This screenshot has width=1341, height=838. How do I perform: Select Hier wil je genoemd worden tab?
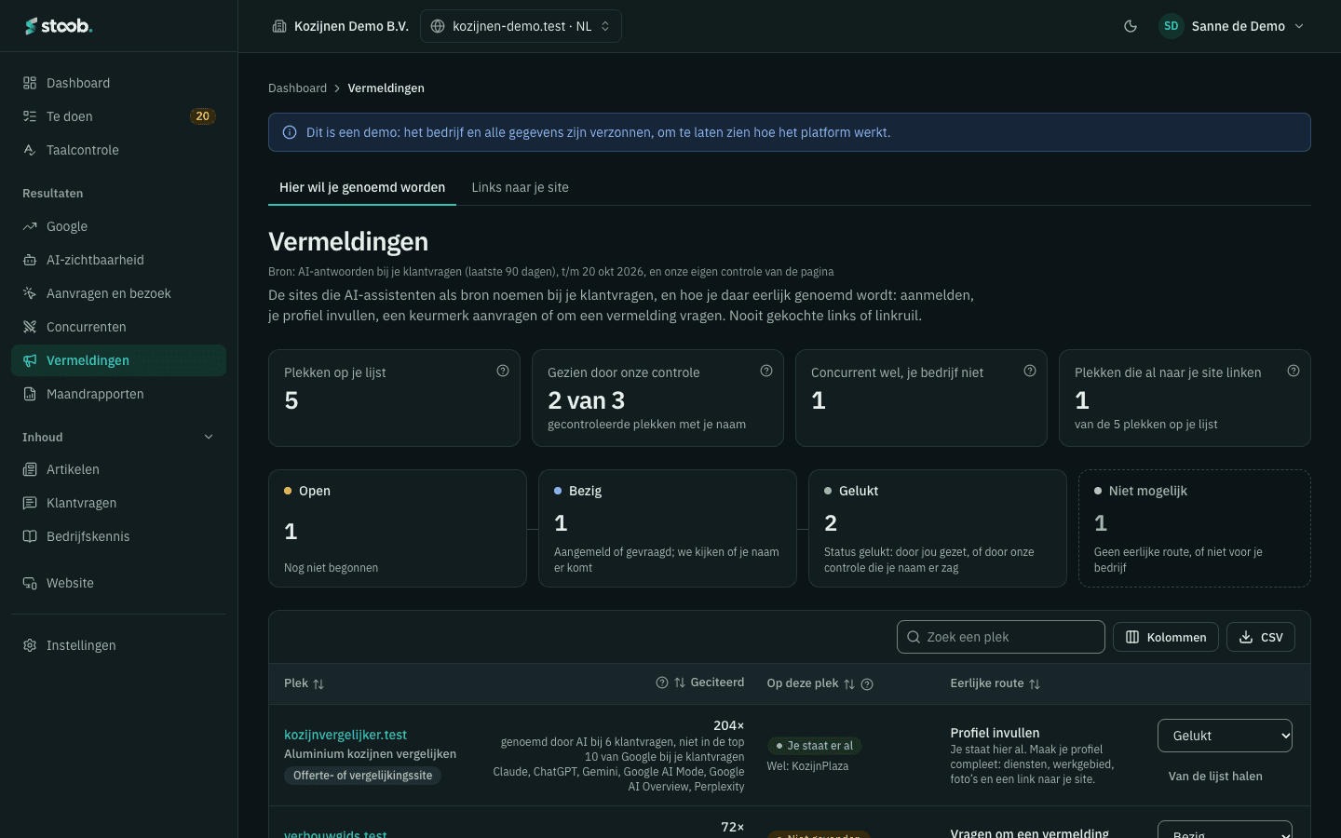[362, 187]
